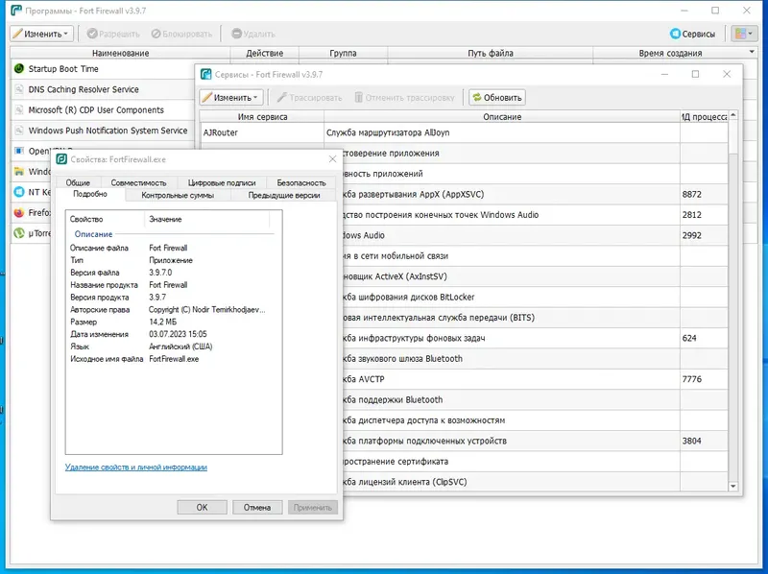Select the BITS service description row

[x=512, y=318]
